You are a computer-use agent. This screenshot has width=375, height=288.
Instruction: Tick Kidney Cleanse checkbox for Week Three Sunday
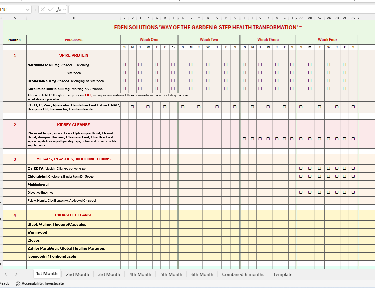[244, 139]
